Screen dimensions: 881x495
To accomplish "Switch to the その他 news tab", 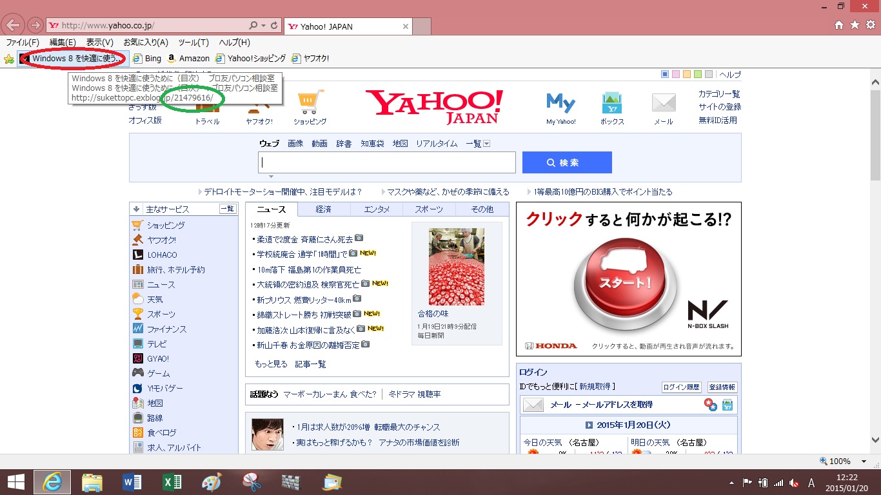I will 482,209.
